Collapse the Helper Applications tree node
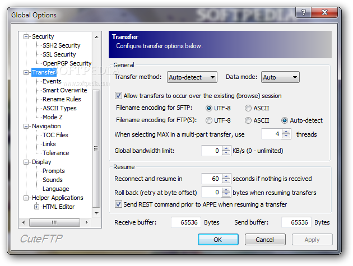Image resolution: width=353 pixels, height=266 pixels. (x=26, y=198)
